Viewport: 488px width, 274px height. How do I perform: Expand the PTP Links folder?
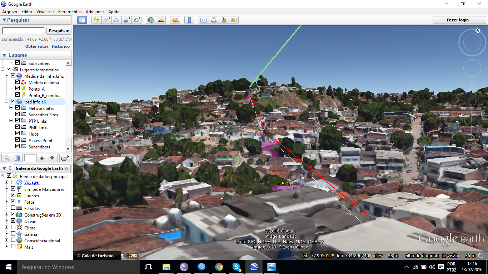(x=11, y=121)
